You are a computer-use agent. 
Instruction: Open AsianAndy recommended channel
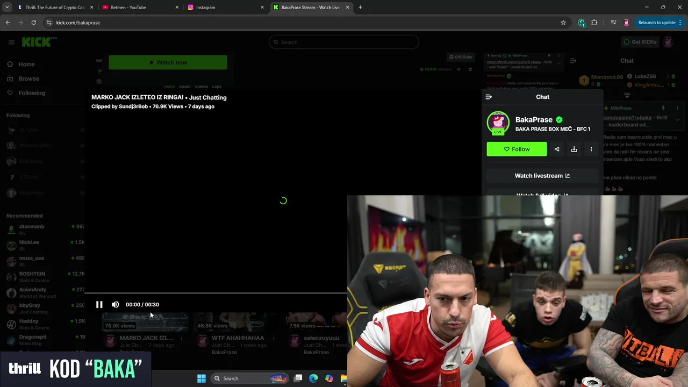(45, 292)
